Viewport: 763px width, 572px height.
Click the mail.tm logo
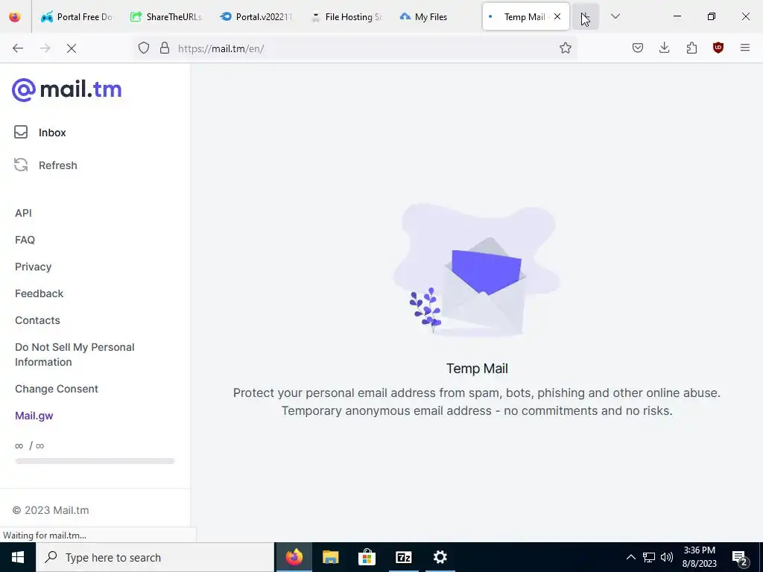(66, 89)
